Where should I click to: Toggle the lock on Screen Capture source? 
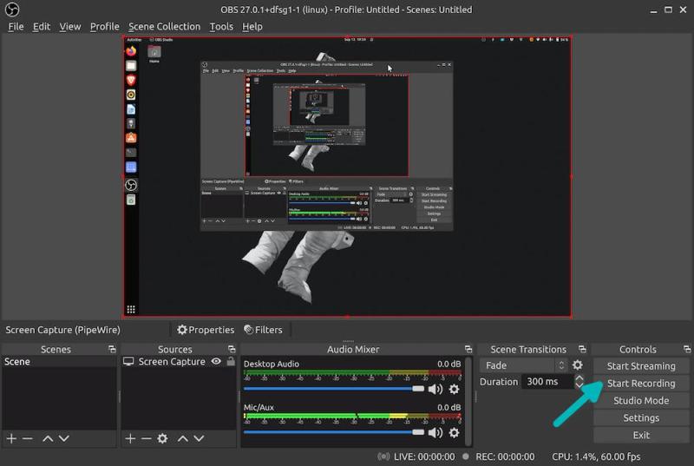click(x=231, y=362)
